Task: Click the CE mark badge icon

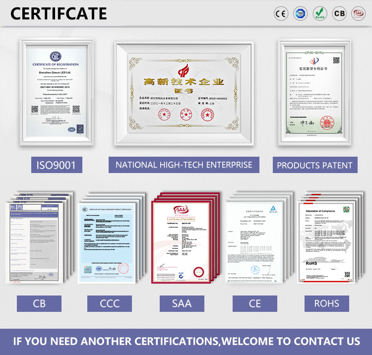Action: click(281, 13)
